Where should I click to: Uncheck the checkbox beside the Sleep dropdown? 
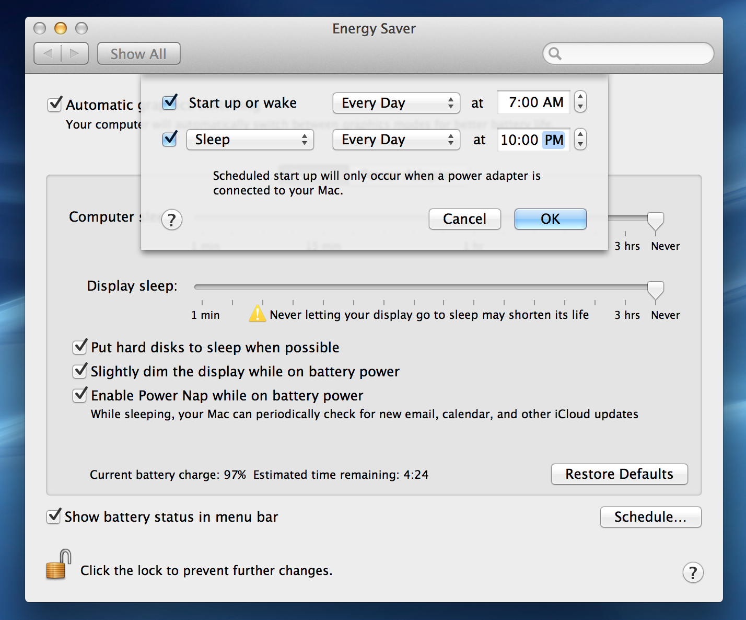[x=170, y=139]
